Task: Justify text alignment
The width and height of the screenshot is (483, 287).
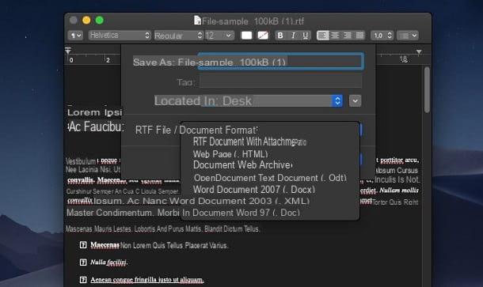Action: (359, 36)
